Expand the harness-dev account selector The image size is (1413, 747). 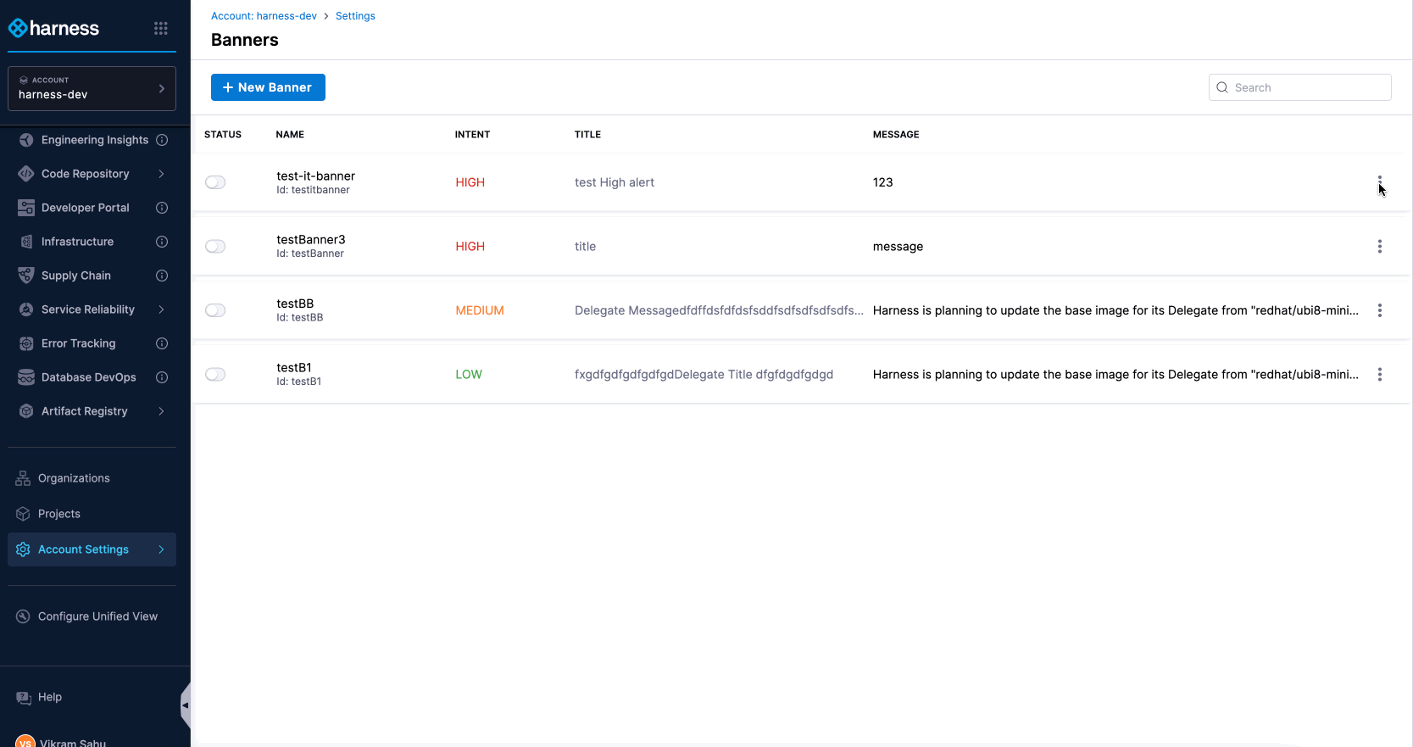(x=92, y=88)
